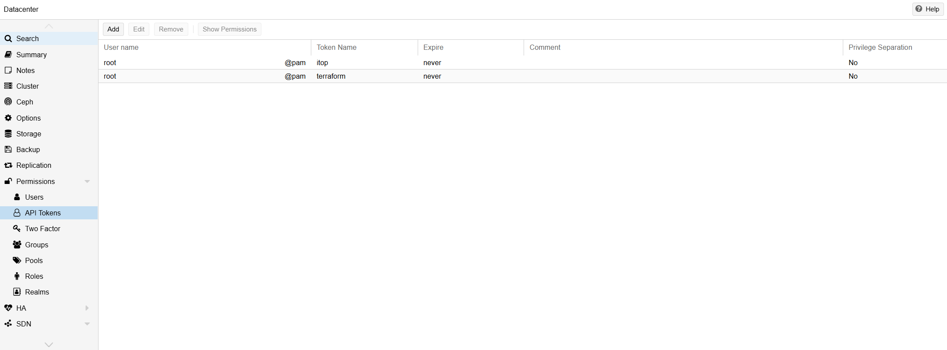The image size is (947, 350).
Task: Click the Pools tags icon
Action: click(x=17, y=260)
